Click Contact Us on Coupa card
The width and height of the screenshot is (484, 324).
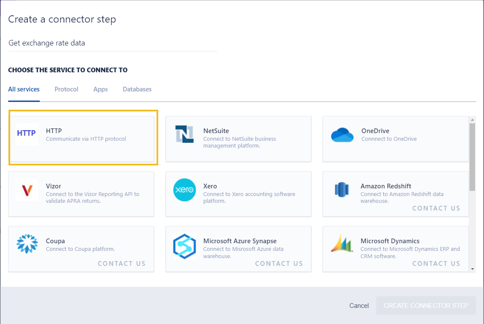[x=122, y=264]
